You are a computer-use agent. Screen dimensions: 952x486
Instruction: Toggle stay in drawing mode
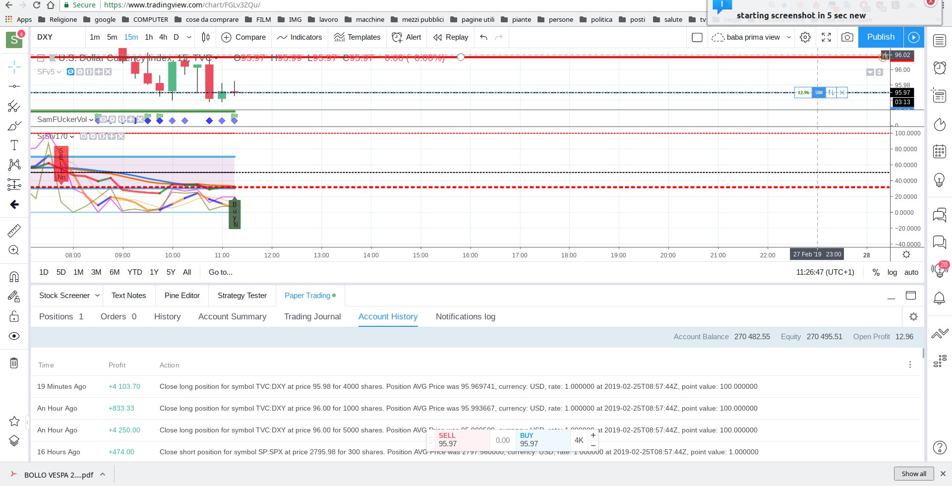point(14,297)
